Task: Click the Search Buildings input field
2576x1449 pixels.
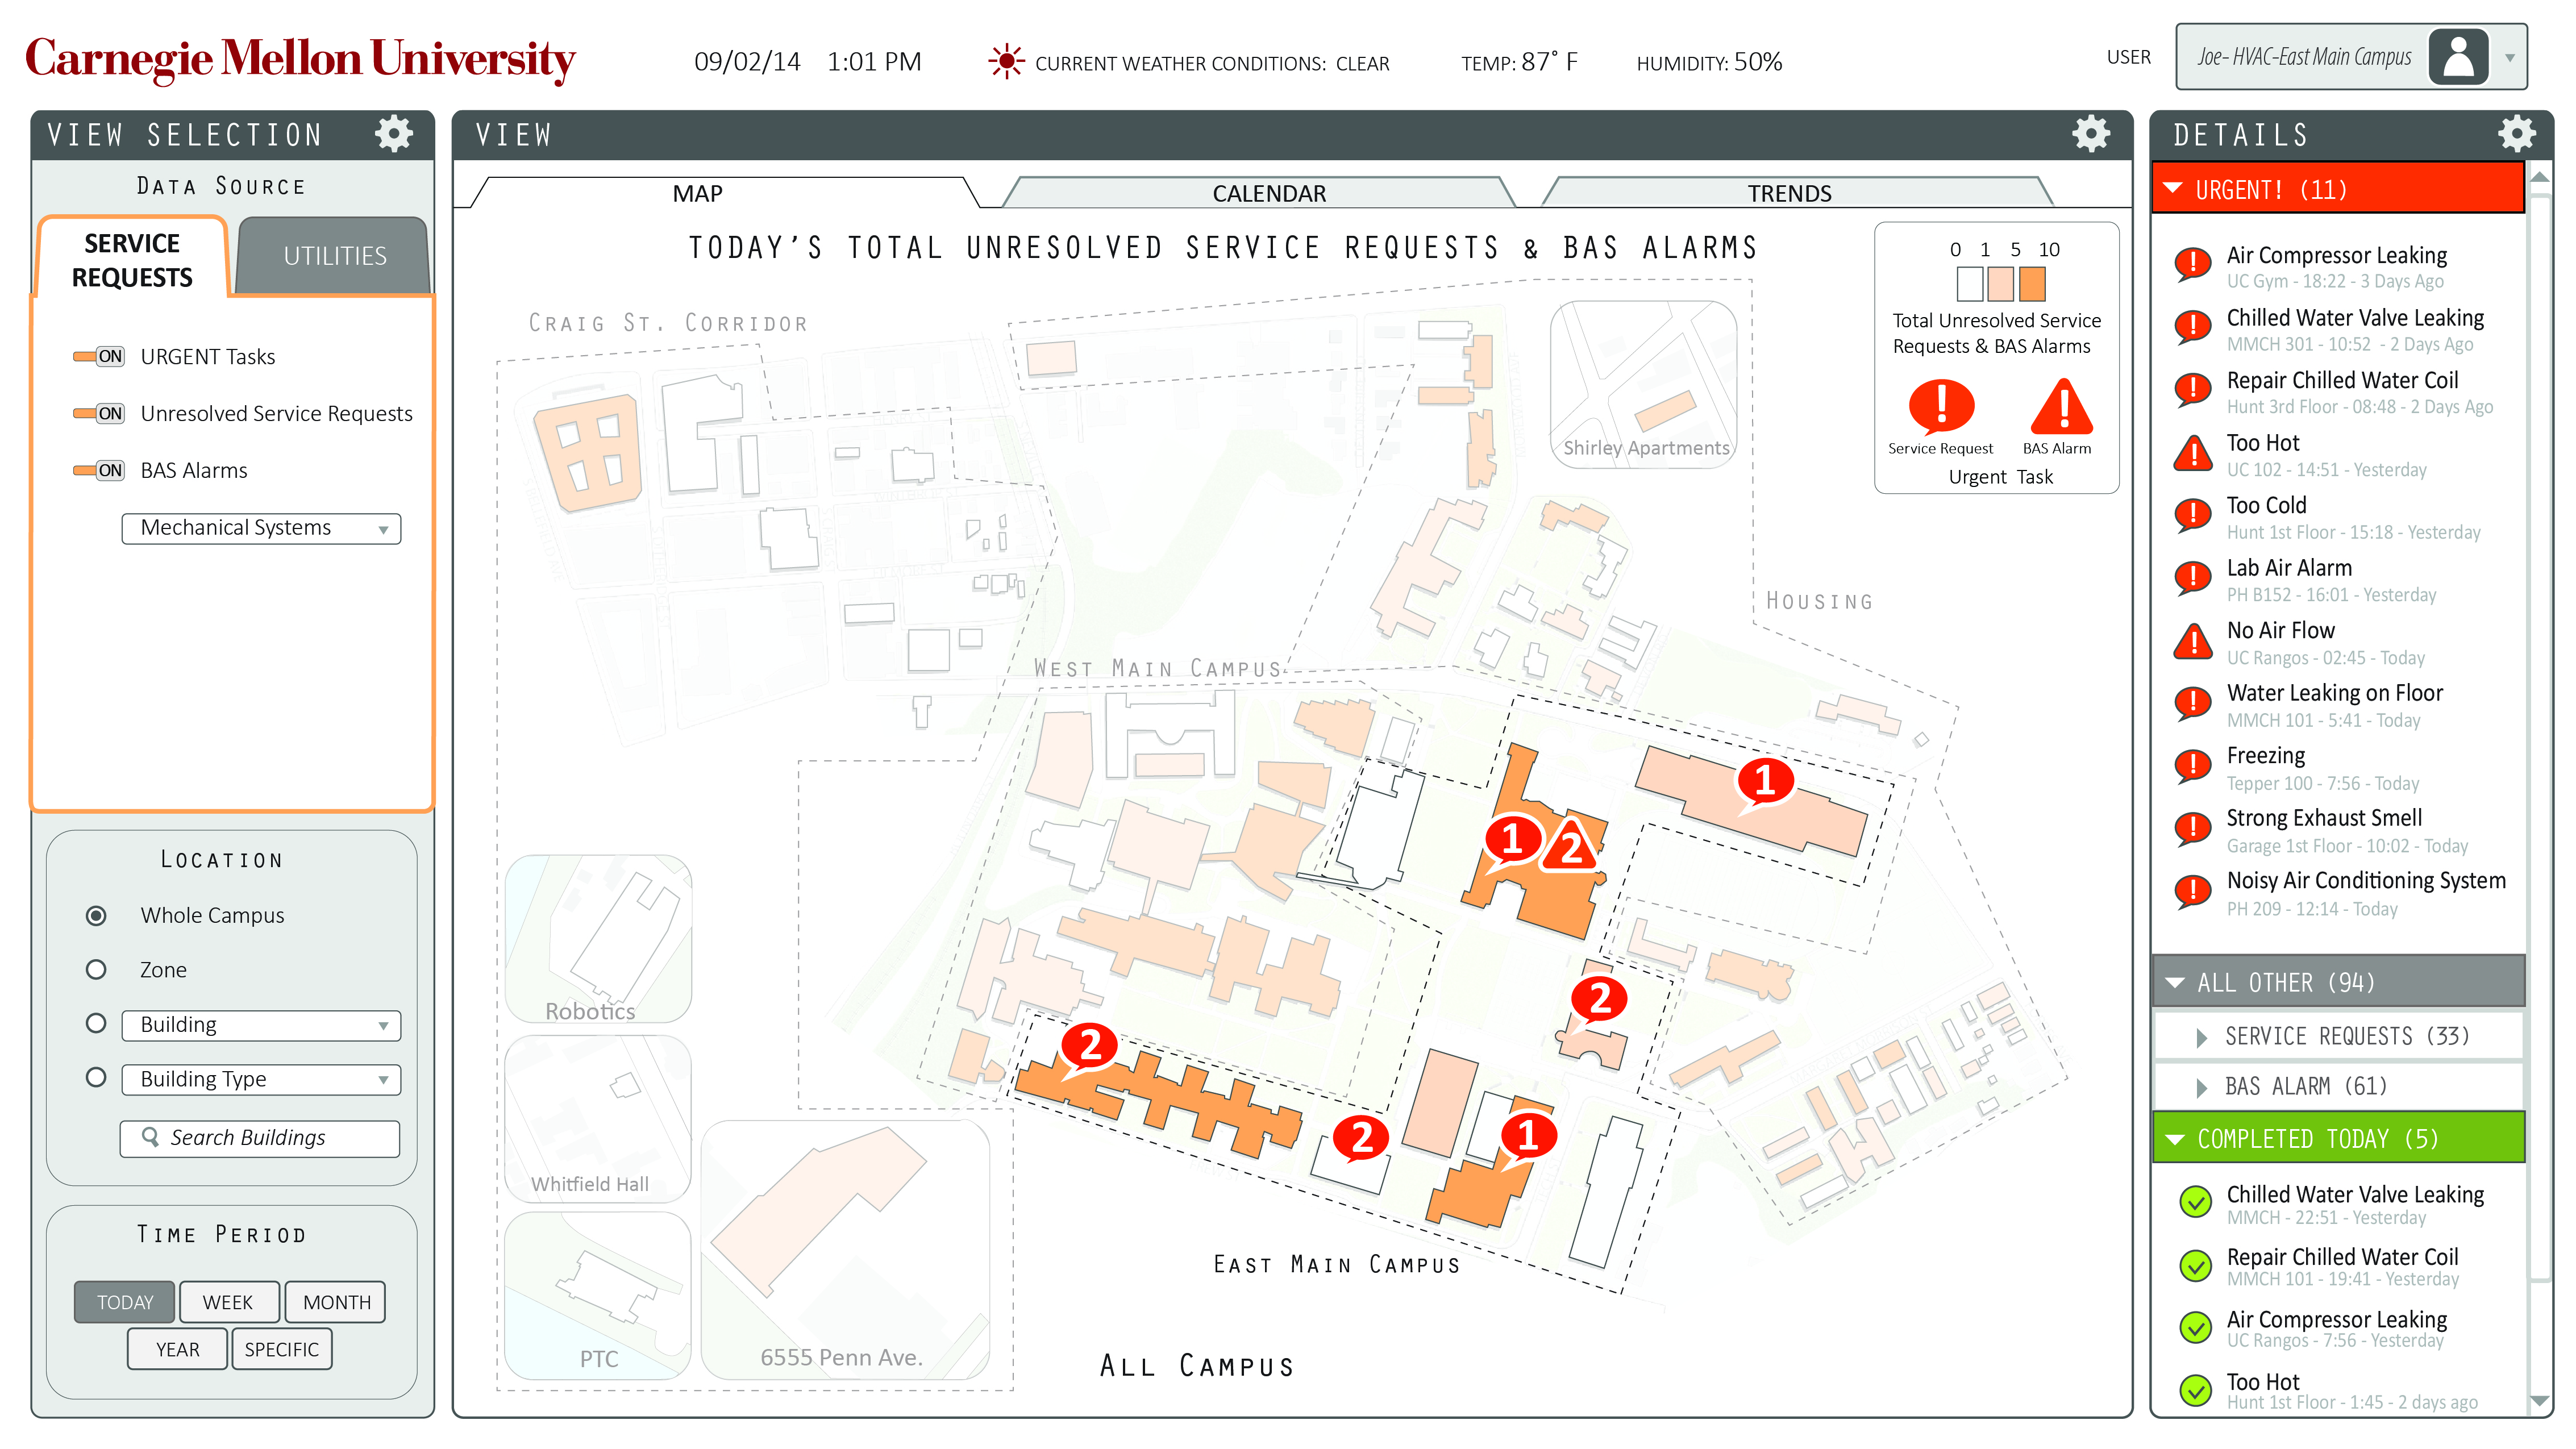Action: [260, 1138]
